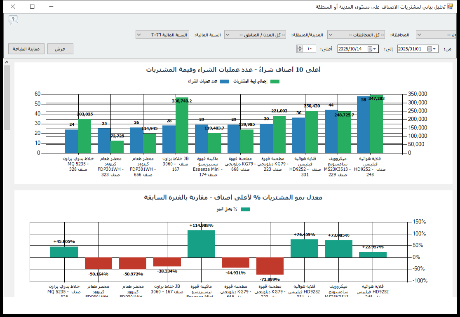This screenshot has height=317, width=460.
Task: Click the scroll up arrow of the chart scrollbar
Action: point(7,62)
